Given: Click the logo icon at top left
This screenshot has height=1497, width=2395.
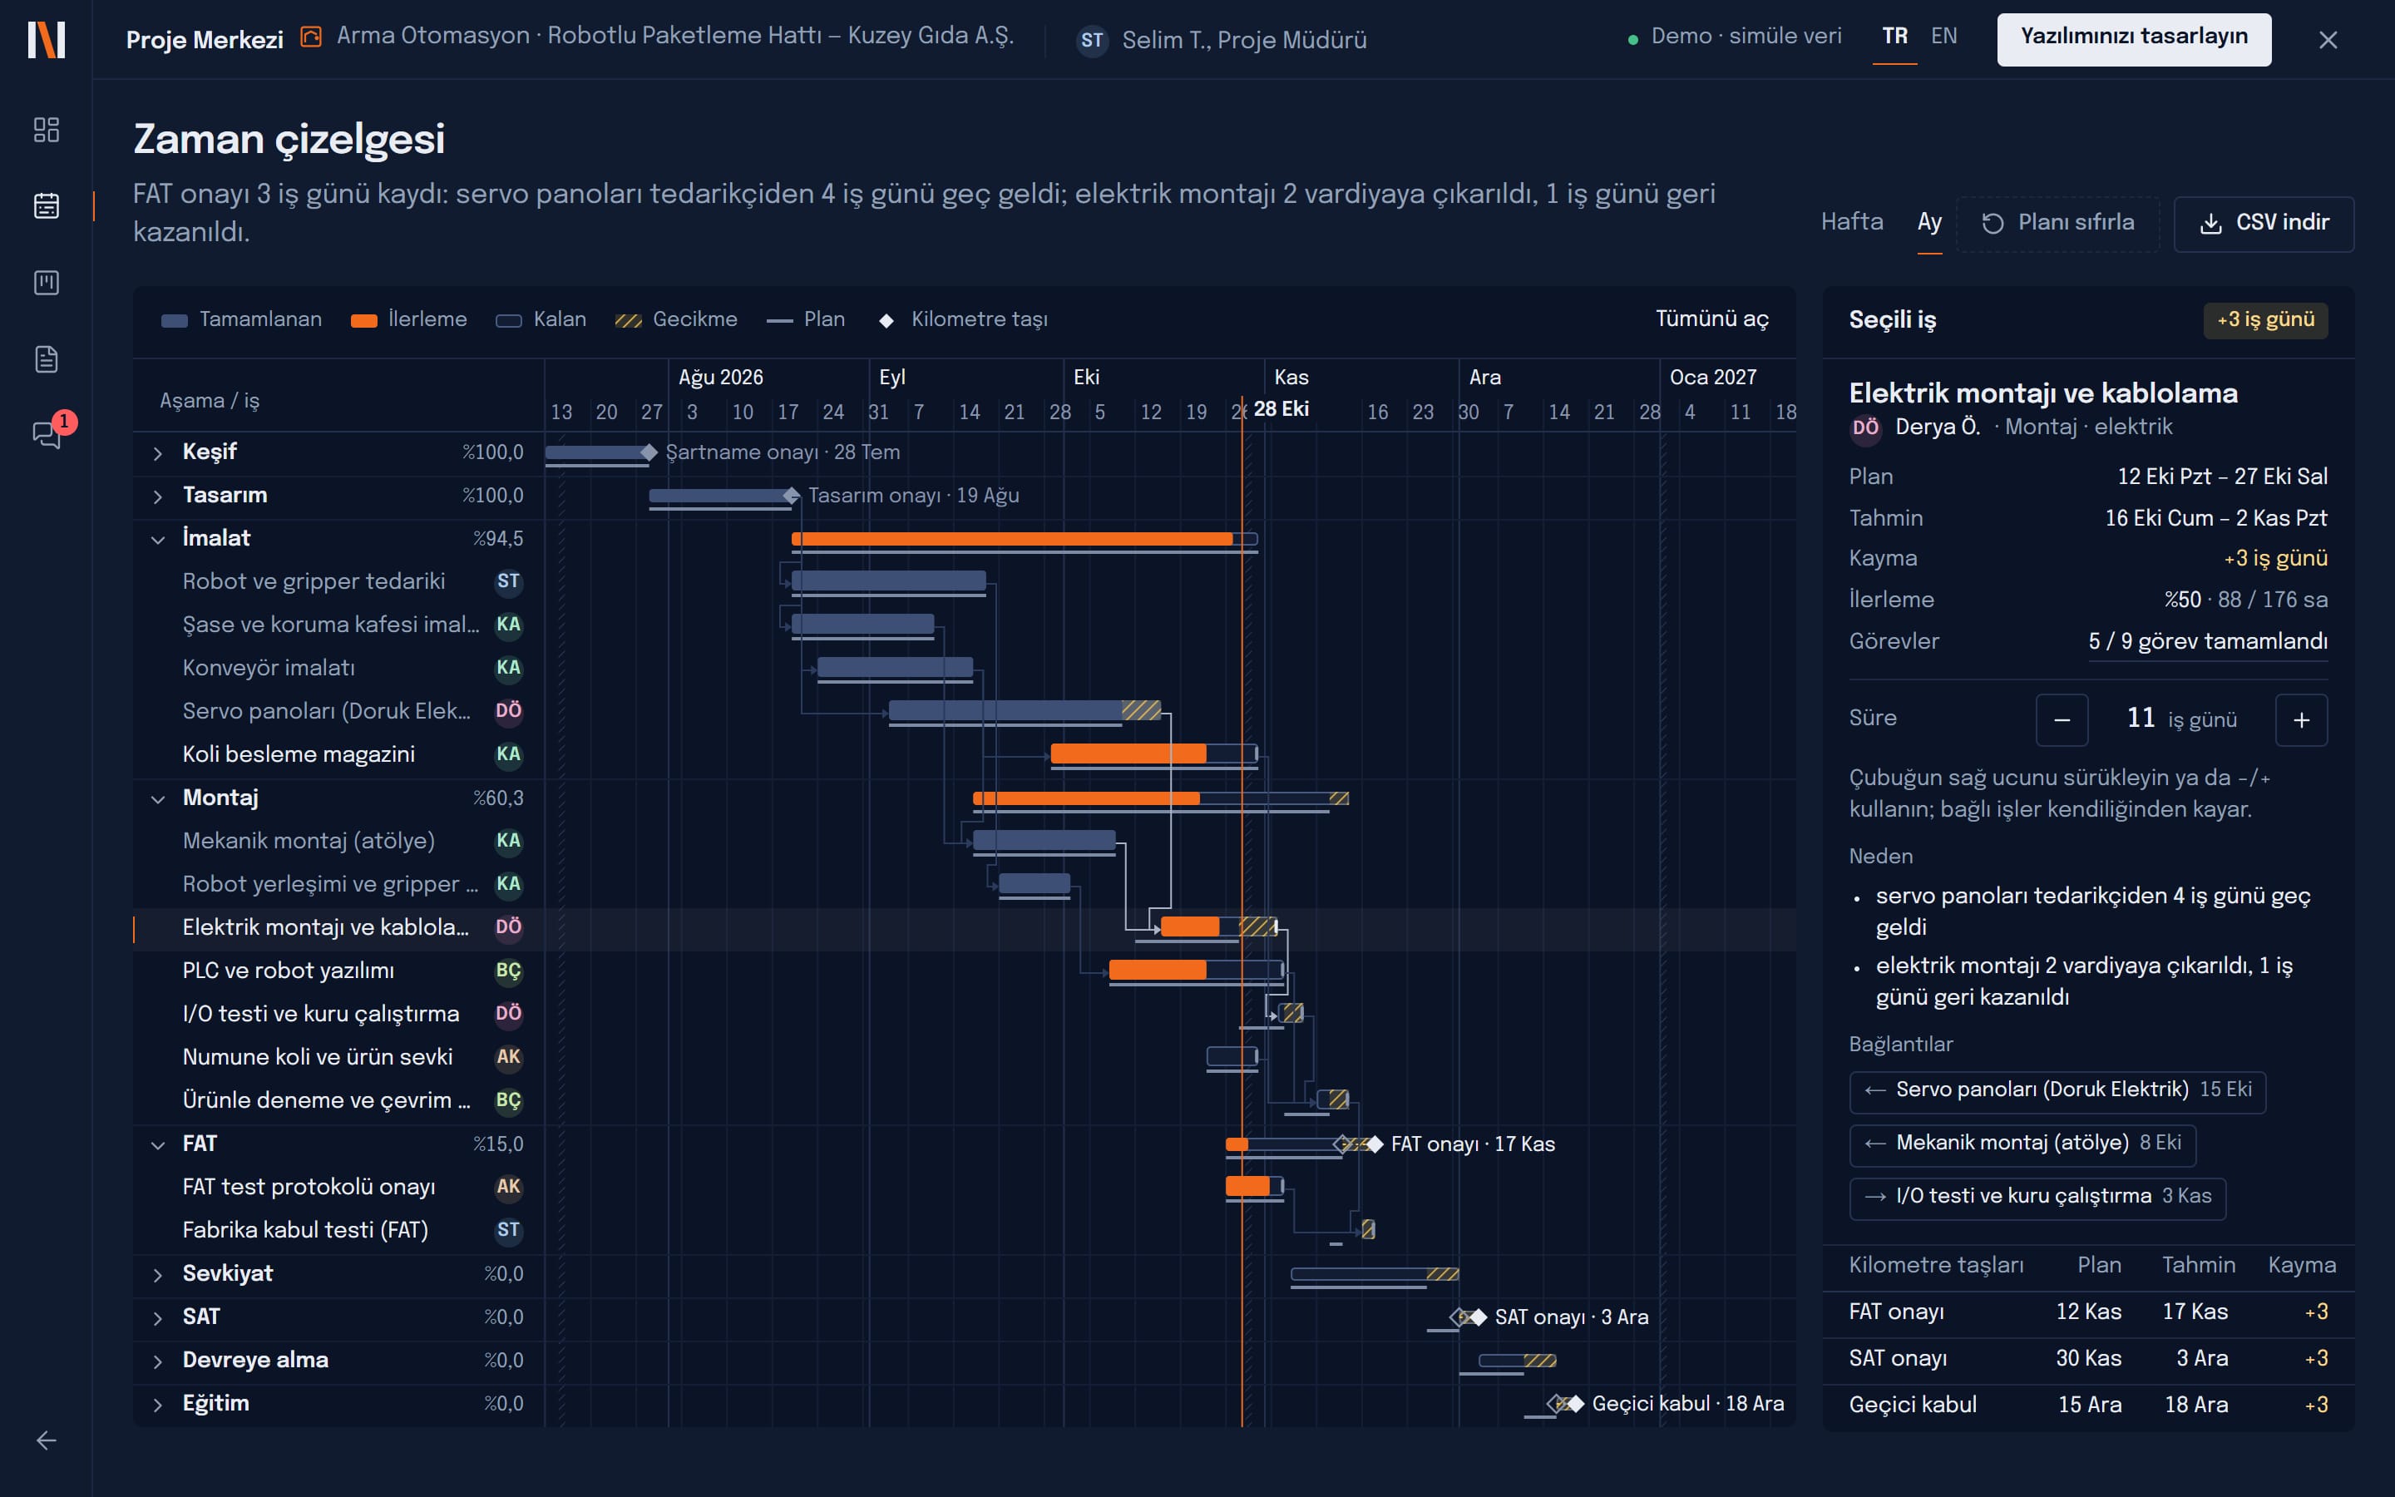Looking at the screenshot, I should pyautogui.click(x=46, y=40).
